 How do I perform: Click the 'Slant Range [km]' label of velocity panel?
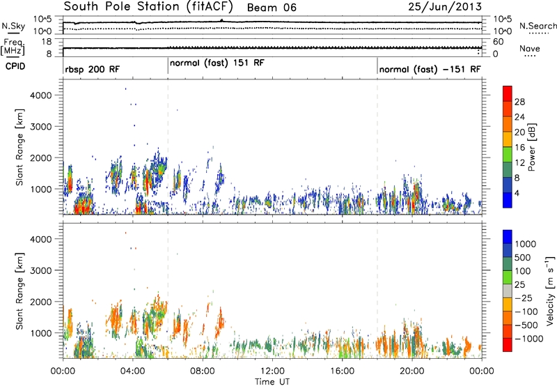point(19,291)
